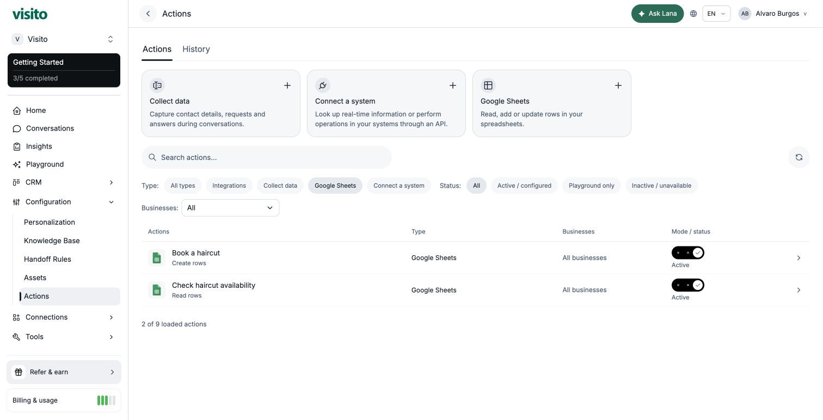This screenshot has width=823, height=420.
Task: Click the Visito logo
Action: [30, 14]
